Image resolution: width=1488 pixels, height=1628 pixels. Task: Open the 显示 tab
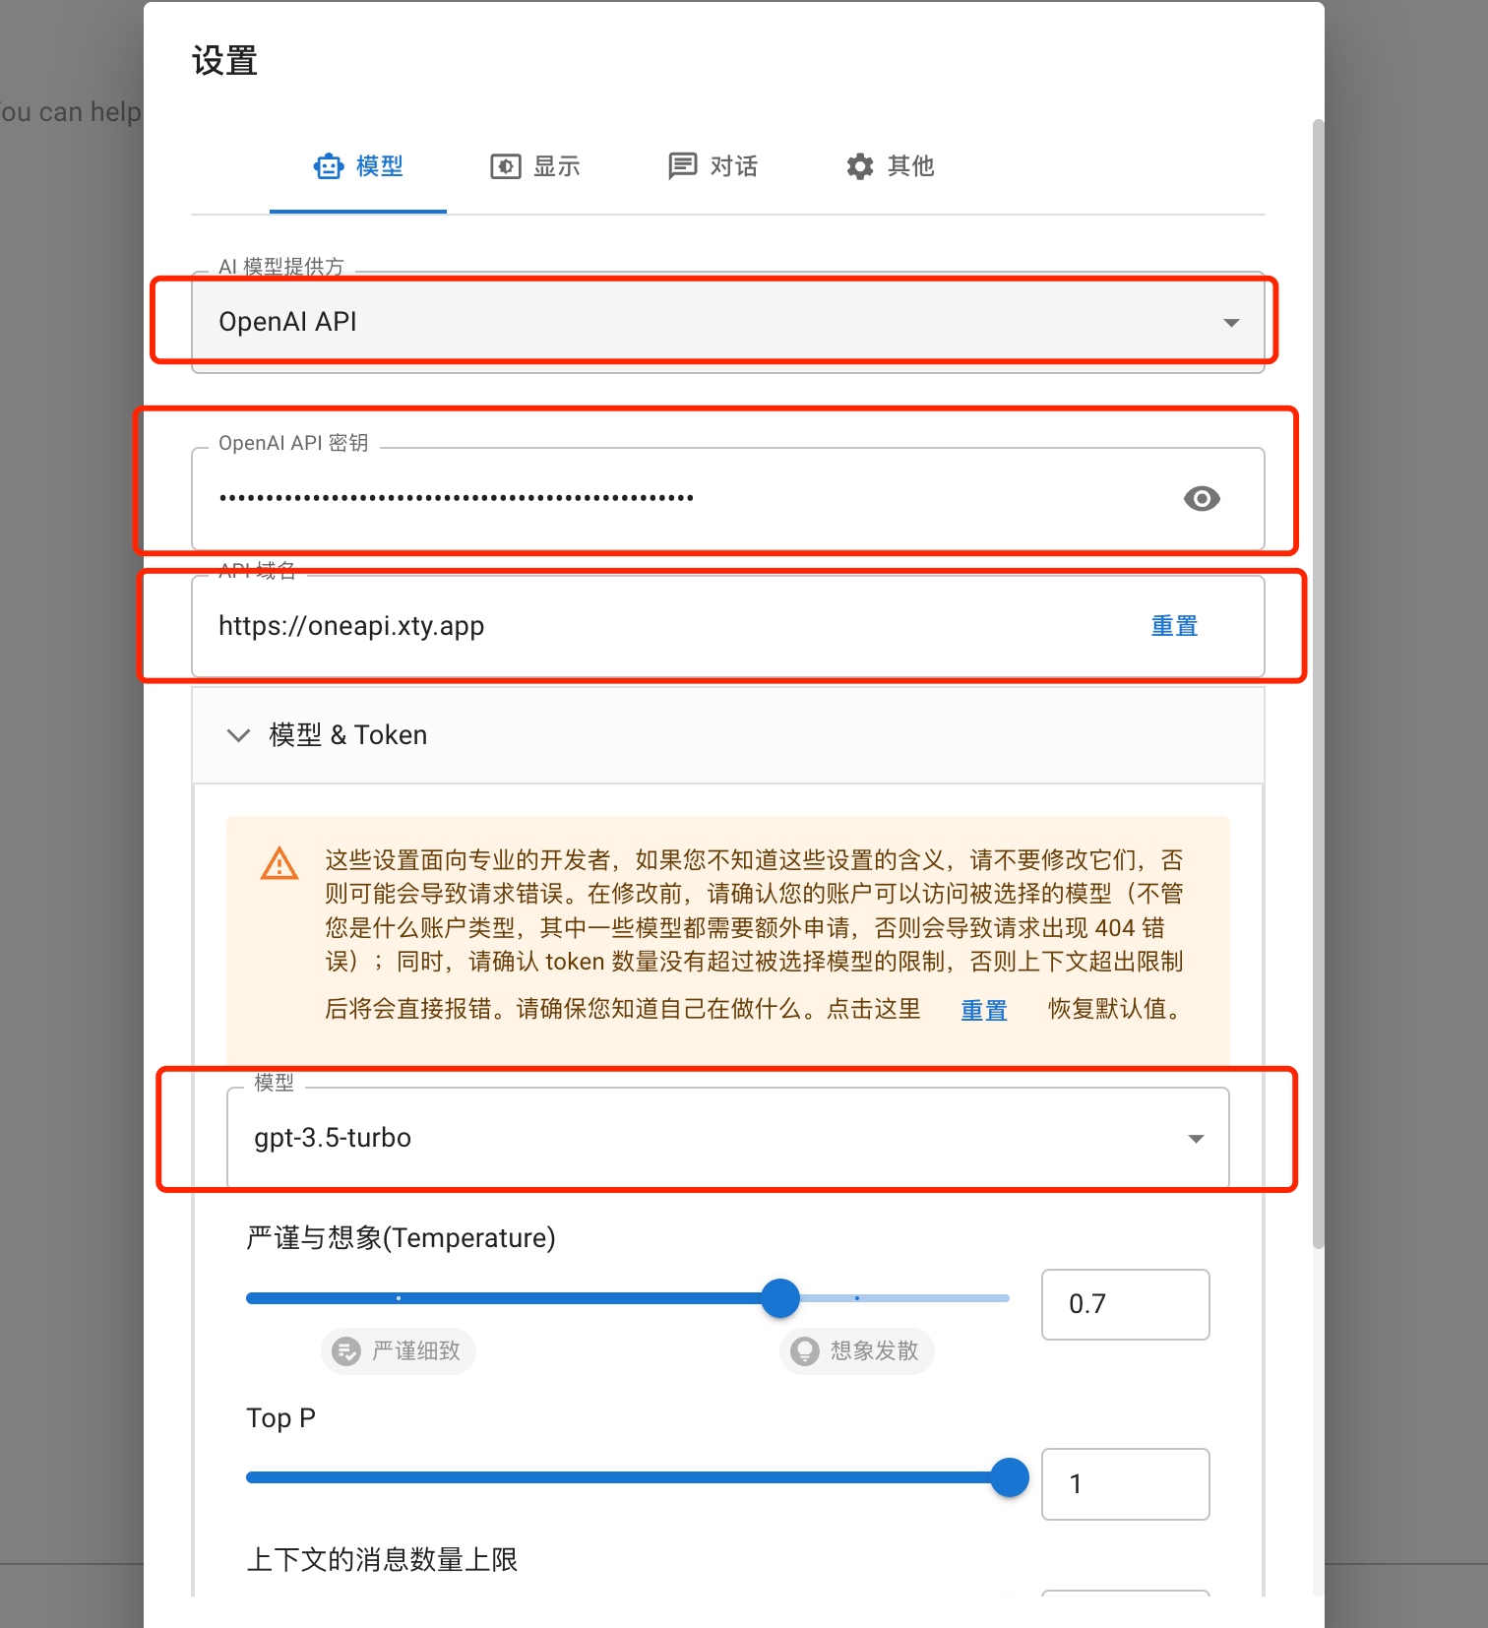[x=535, y=166]
